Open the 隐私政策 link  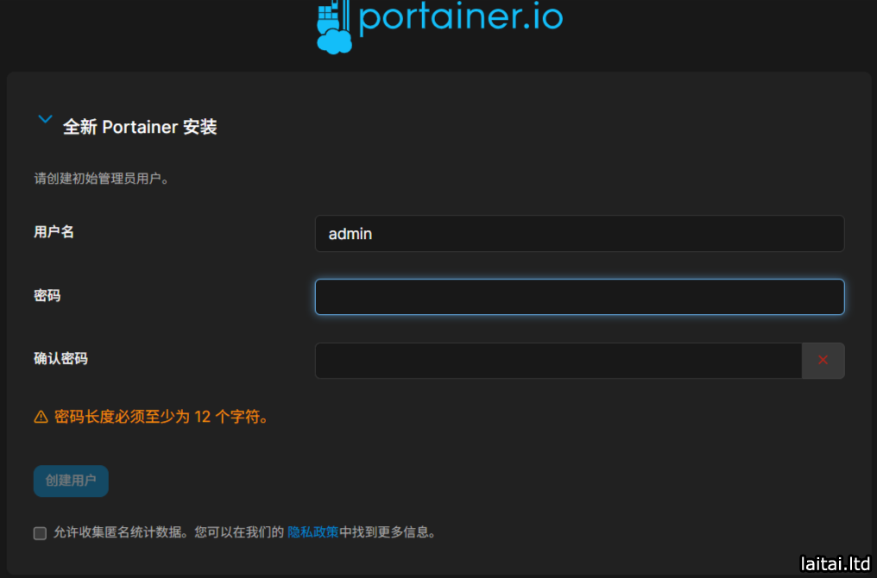tap(312, 532)
